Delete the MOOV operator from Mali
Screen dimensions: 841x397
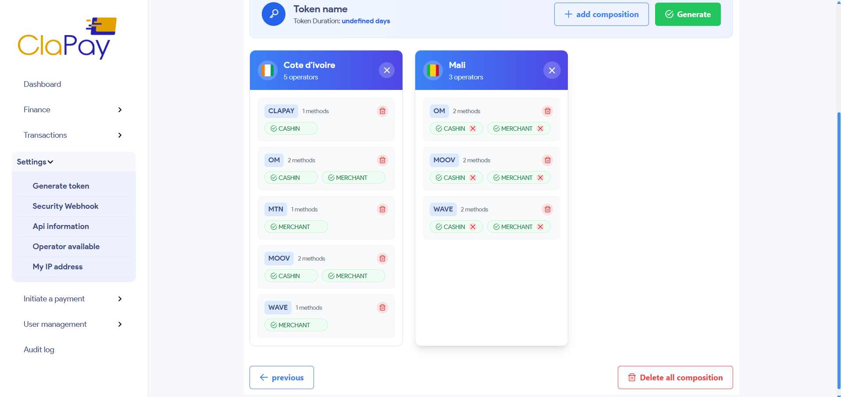(x=547, y=160)
